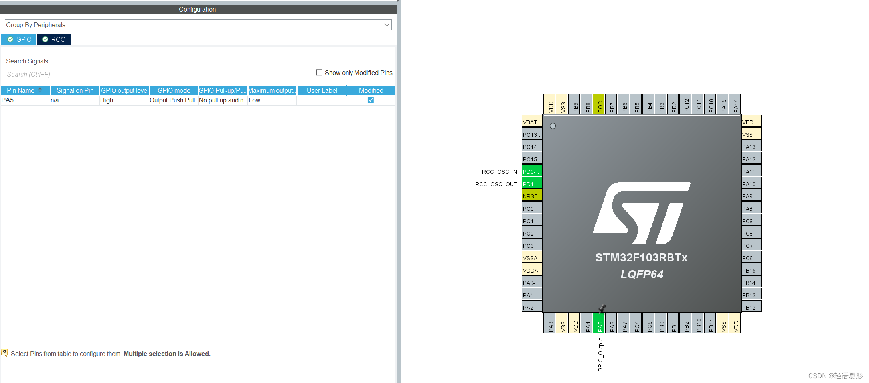
Task: Switch to the GPIO tab
Action: pyautogui.click(x=19, y=39)
